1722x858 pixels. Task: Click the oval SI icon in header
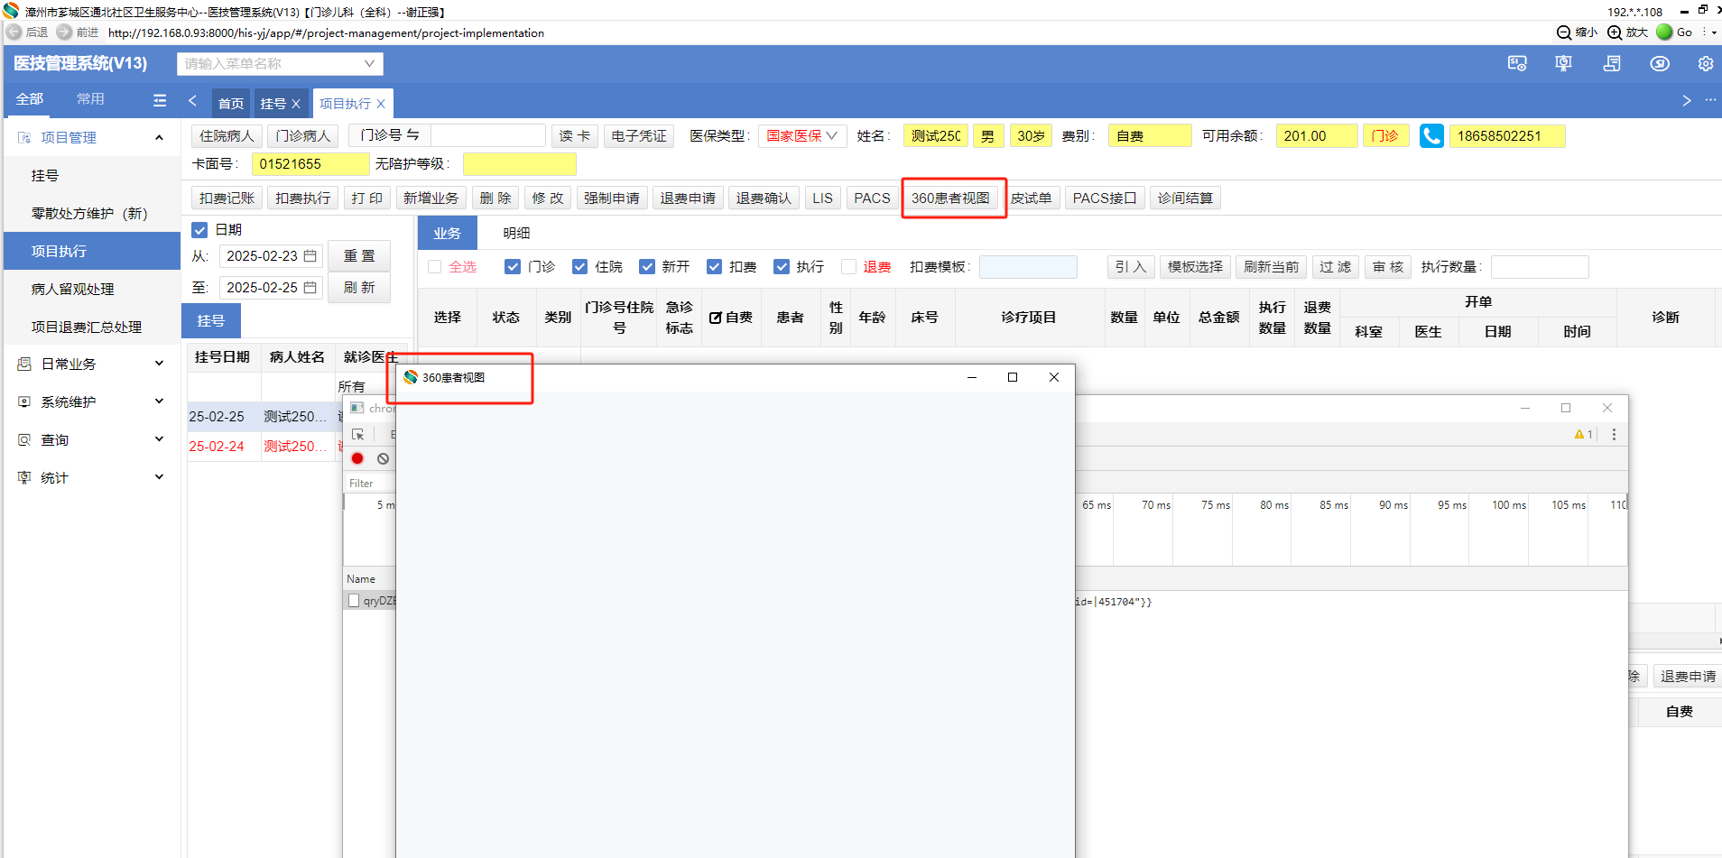pos(1660,63)
